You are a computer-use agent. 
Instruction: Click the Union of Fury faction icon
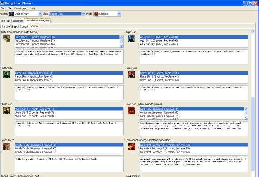click(x=12, y=14)
